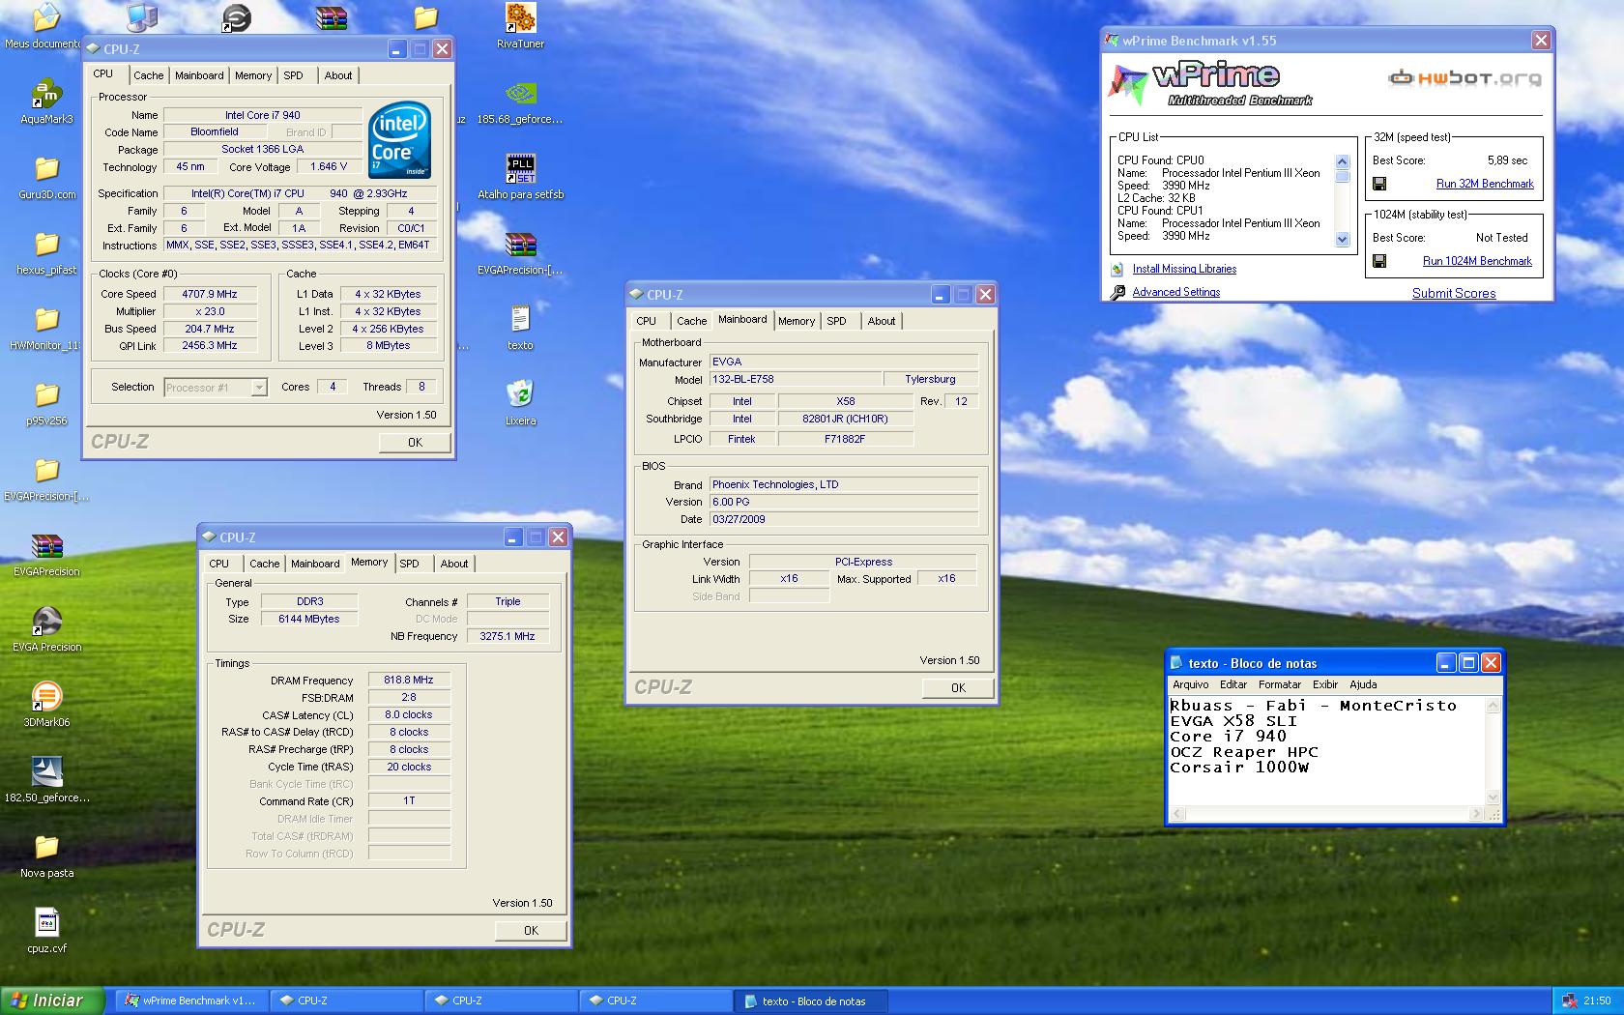Open the WinRAR archive icon at top
Viewport: 1624px width, 1015px height.
tap(332, 18)
